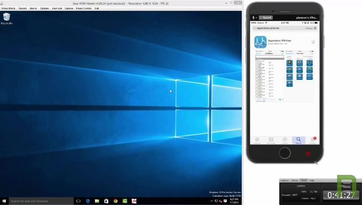Select the Search tab in App Store
Image resolution: width=362 pixels, height=205 pixels.
point(299,140)
